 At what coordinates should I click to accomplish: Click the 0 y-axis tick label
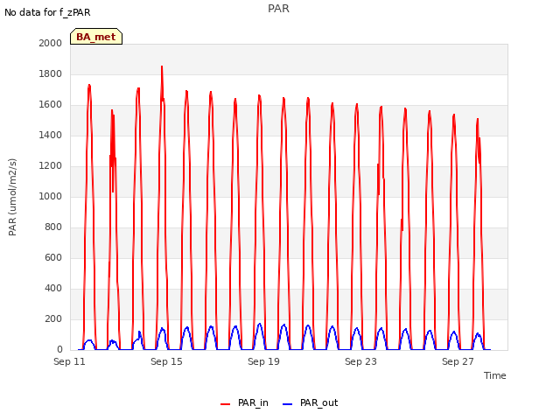[x=59, y=350]
